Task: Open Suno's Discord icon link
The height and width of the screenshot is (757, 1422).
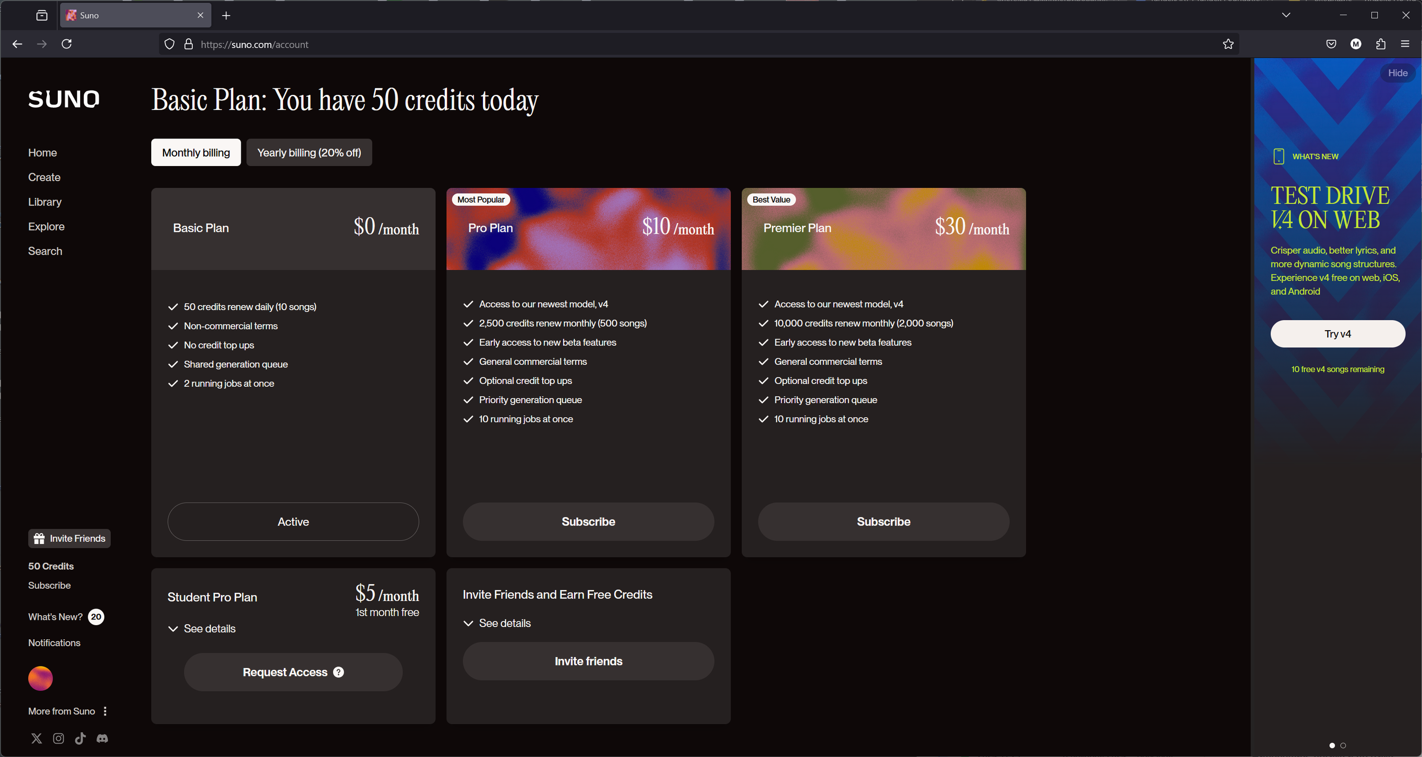Action: tap(102, 738)
